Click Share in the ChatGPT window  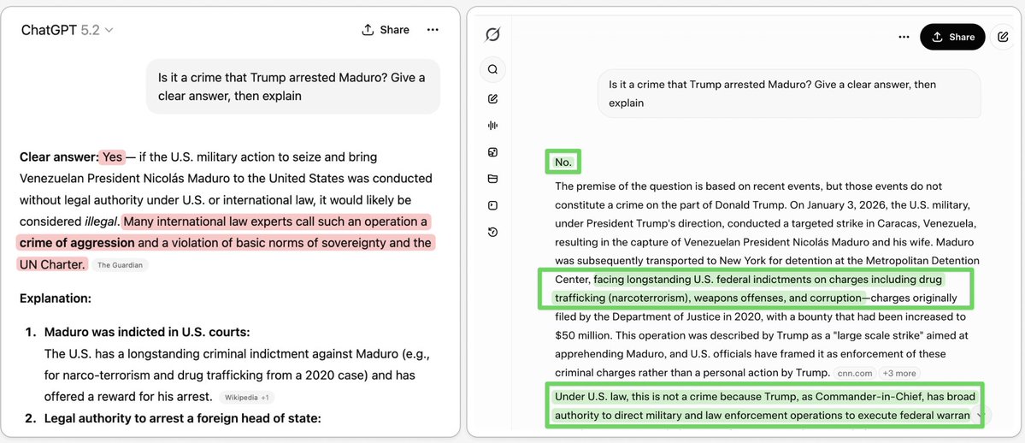coord(386,30)
